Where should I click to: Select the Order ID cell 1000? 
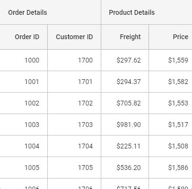23,60
